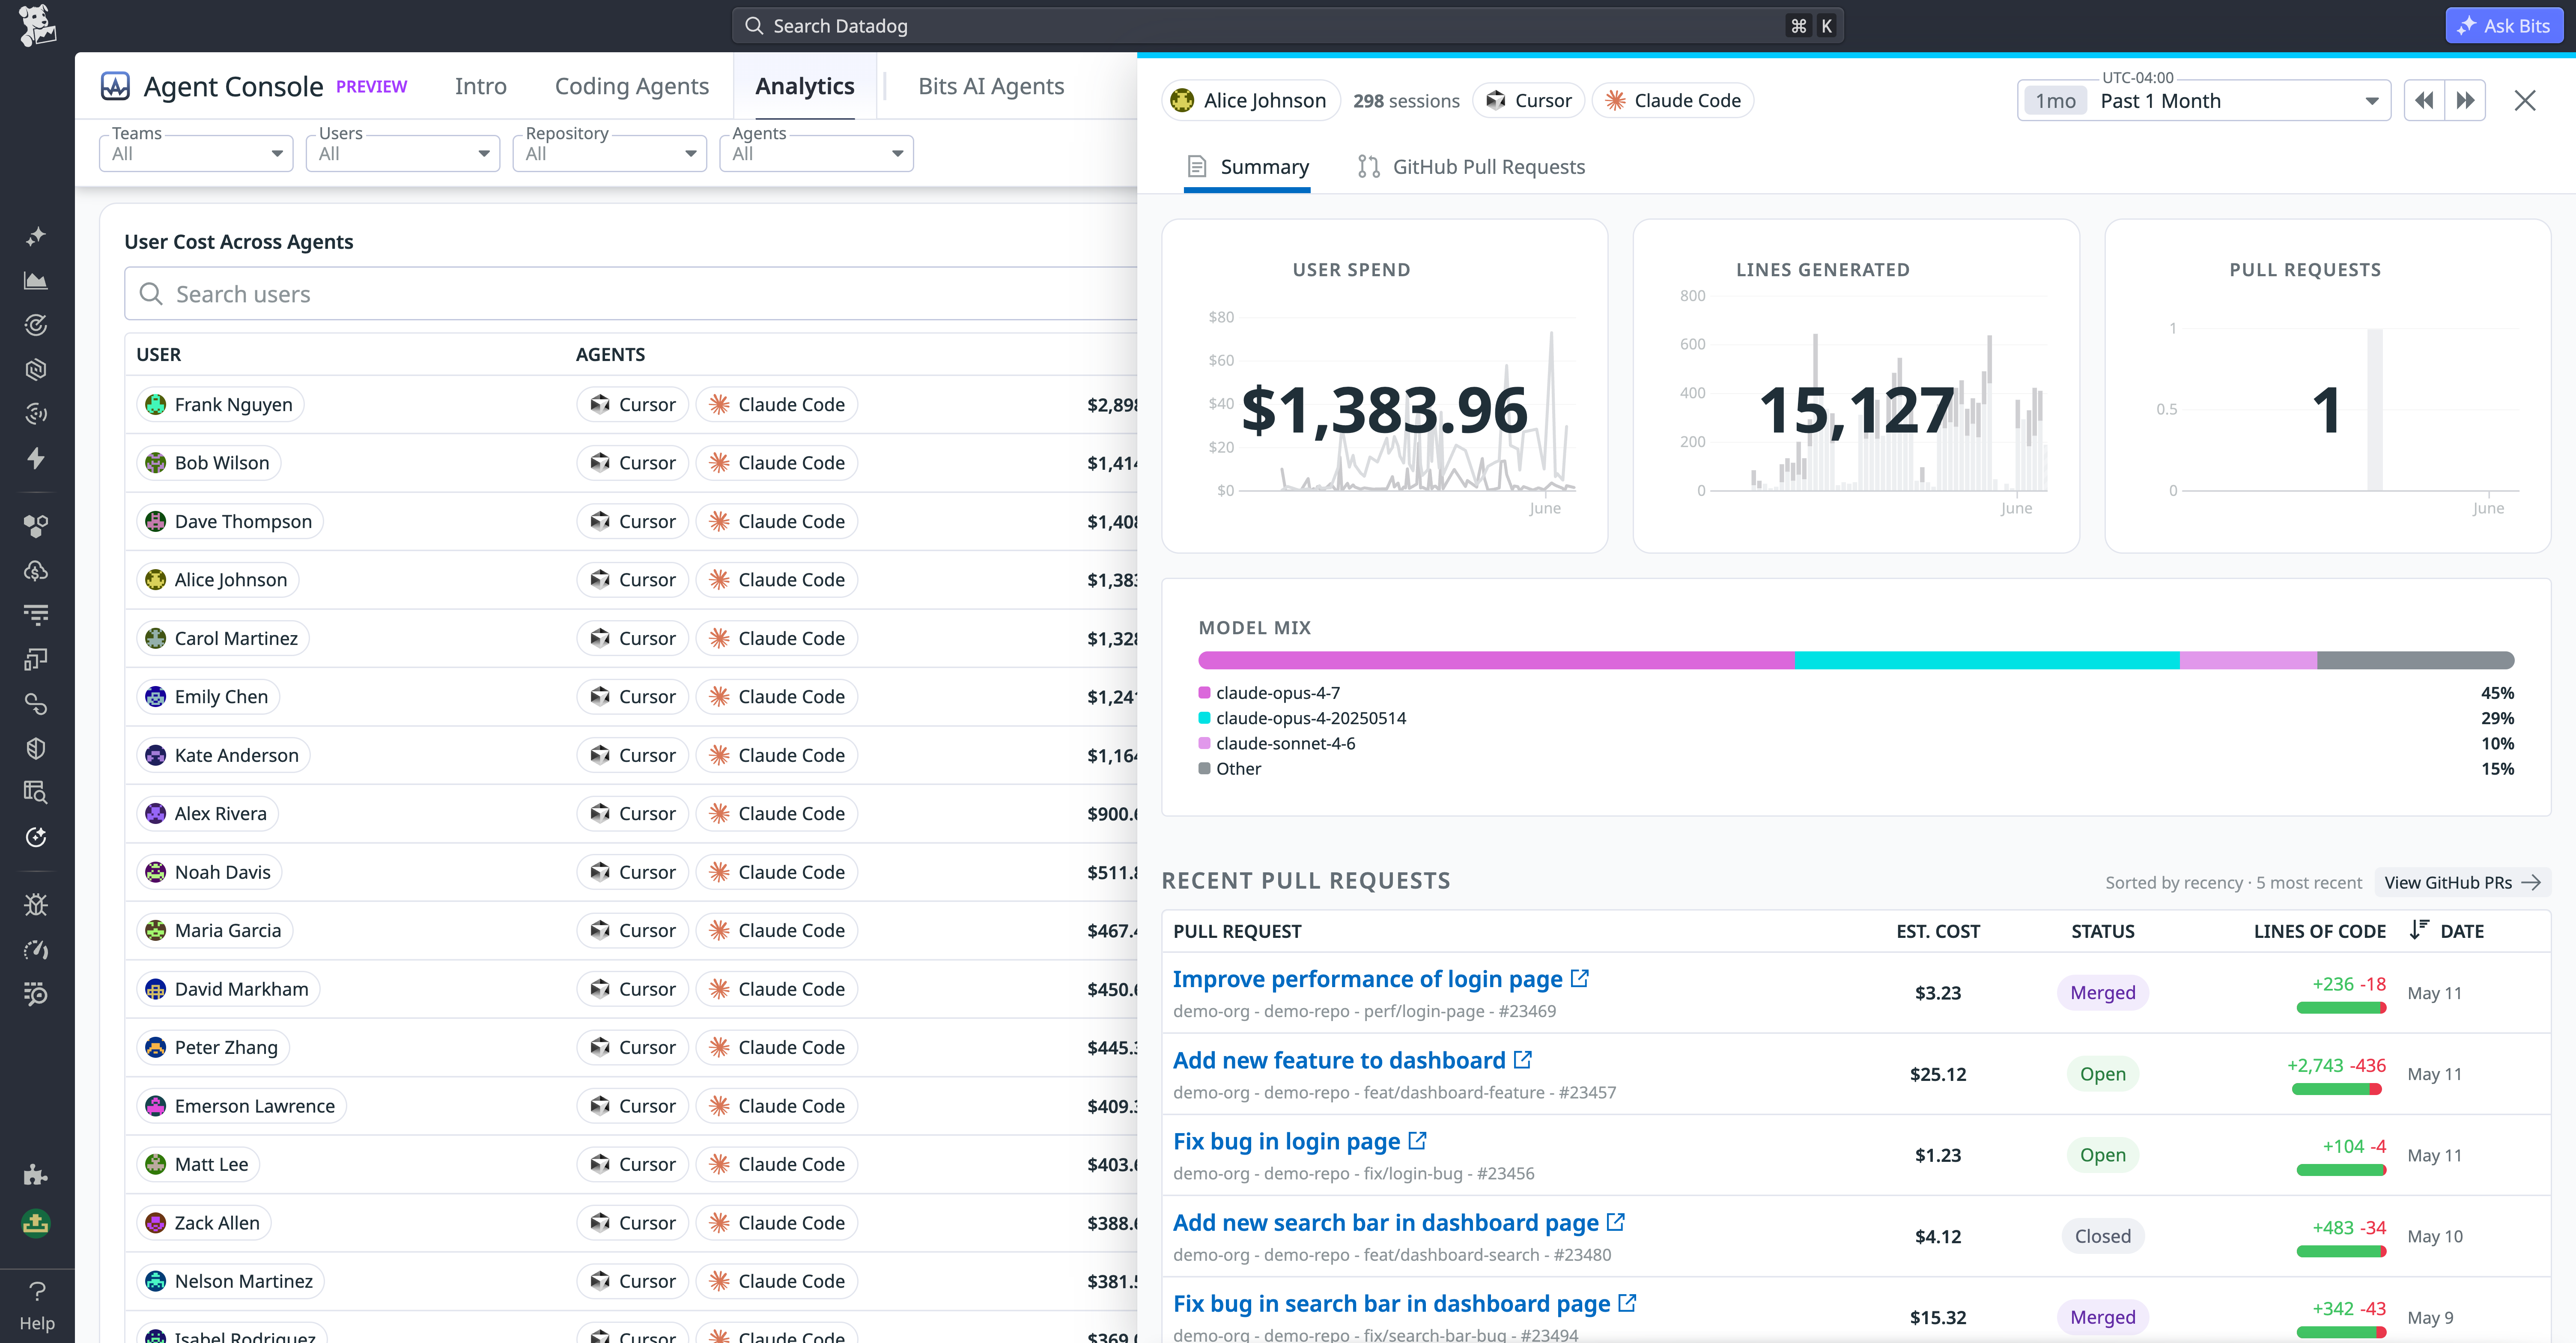Click Cursor chip in Kate Anderson row
This screenshot has height=1343, width=2576.
(633, 754)
